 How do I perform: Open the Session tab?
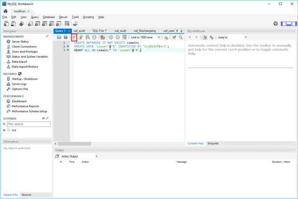click(x=26, y=195)
